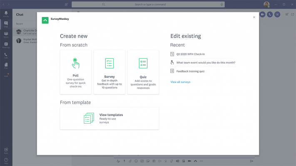
Task: Open the Chat section in Teams sidebar
Action: point(6,24)
